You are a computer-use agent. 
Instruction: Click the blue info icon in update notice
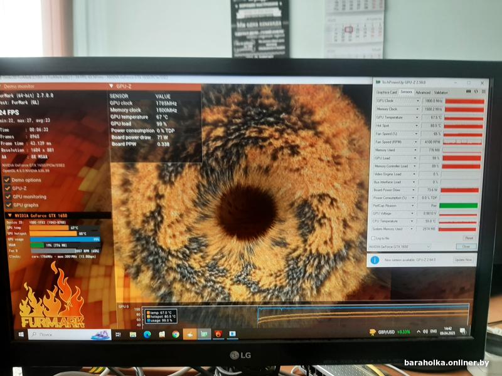point(375,260)
